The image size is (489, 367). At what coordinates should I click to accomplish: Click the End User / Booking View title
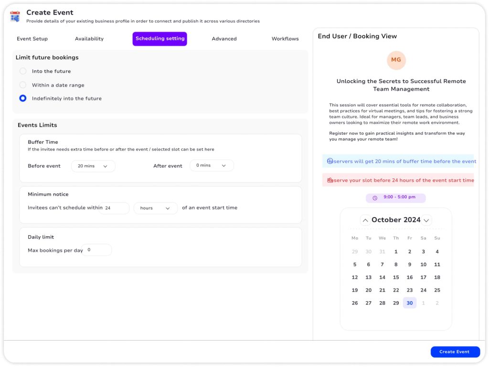(x=357, y=36)
